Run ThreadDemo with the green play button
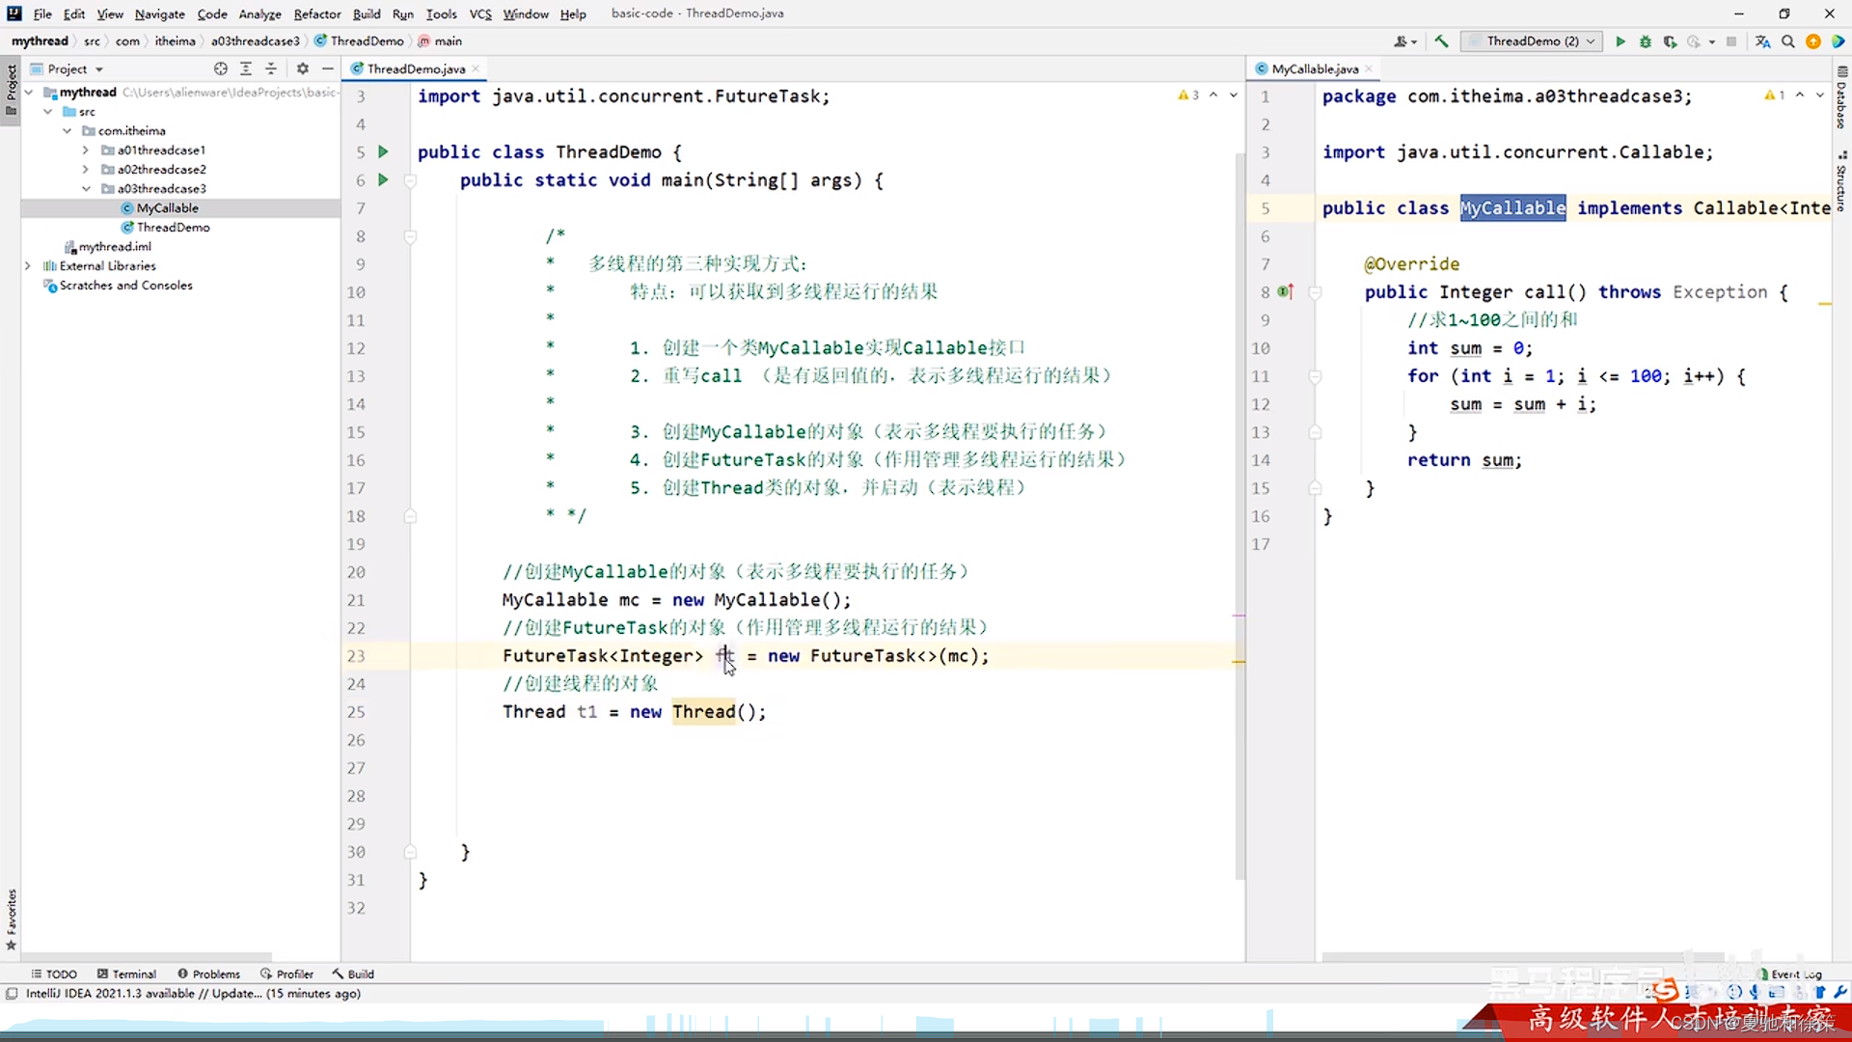This screenshot has height=1042, width=1852. pyautogui.click(x=1620, y=41)
